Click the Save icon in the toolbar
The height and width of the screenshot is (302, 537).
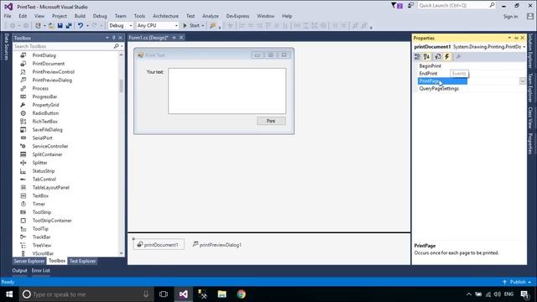pyautogui.click(x=60, y=26)
